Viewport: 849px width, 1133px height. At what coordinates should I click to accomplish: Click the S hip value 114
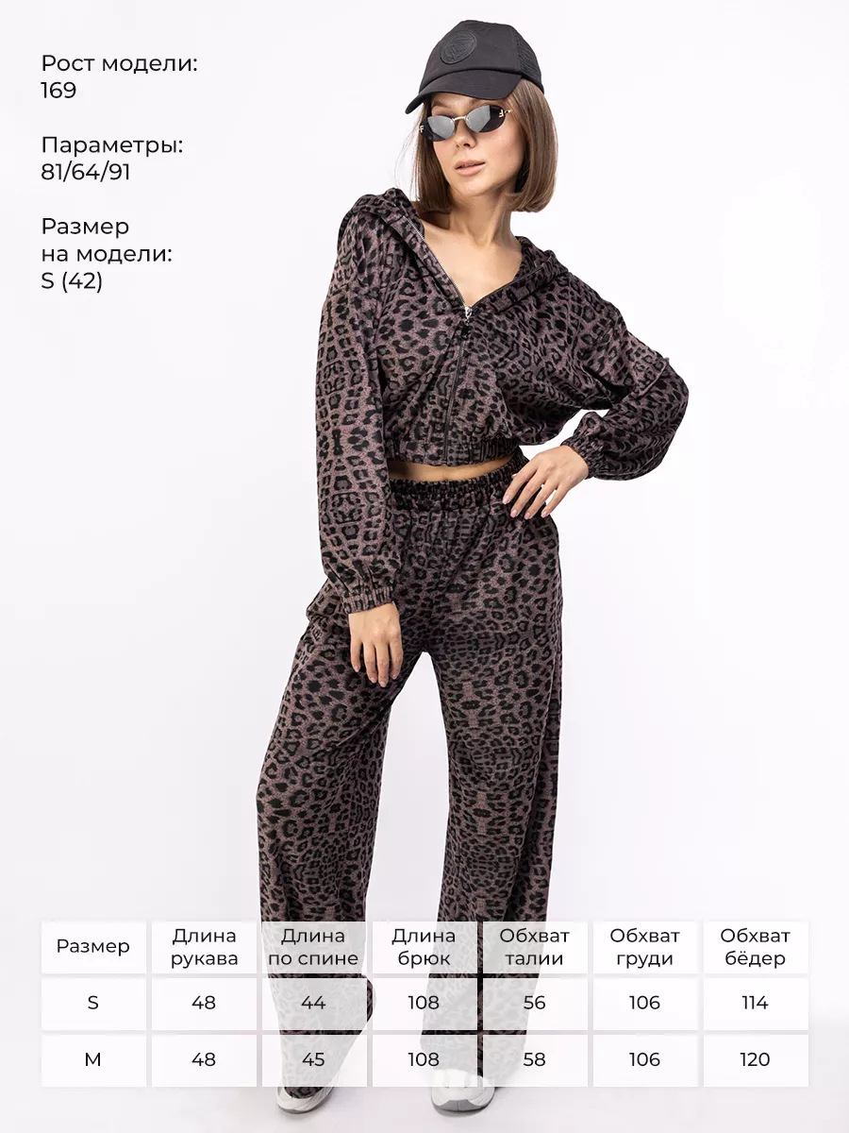pos(756,1004)
